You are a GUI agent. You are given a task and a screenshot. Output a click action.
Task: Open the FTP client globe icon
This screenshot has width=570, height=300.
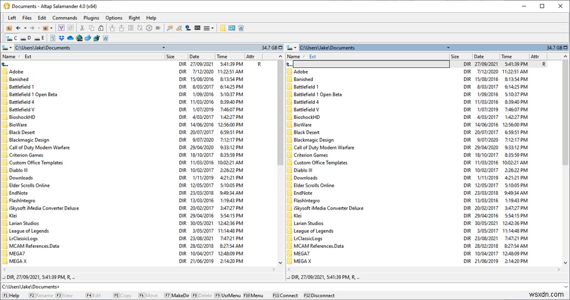(x=79, y=38)
